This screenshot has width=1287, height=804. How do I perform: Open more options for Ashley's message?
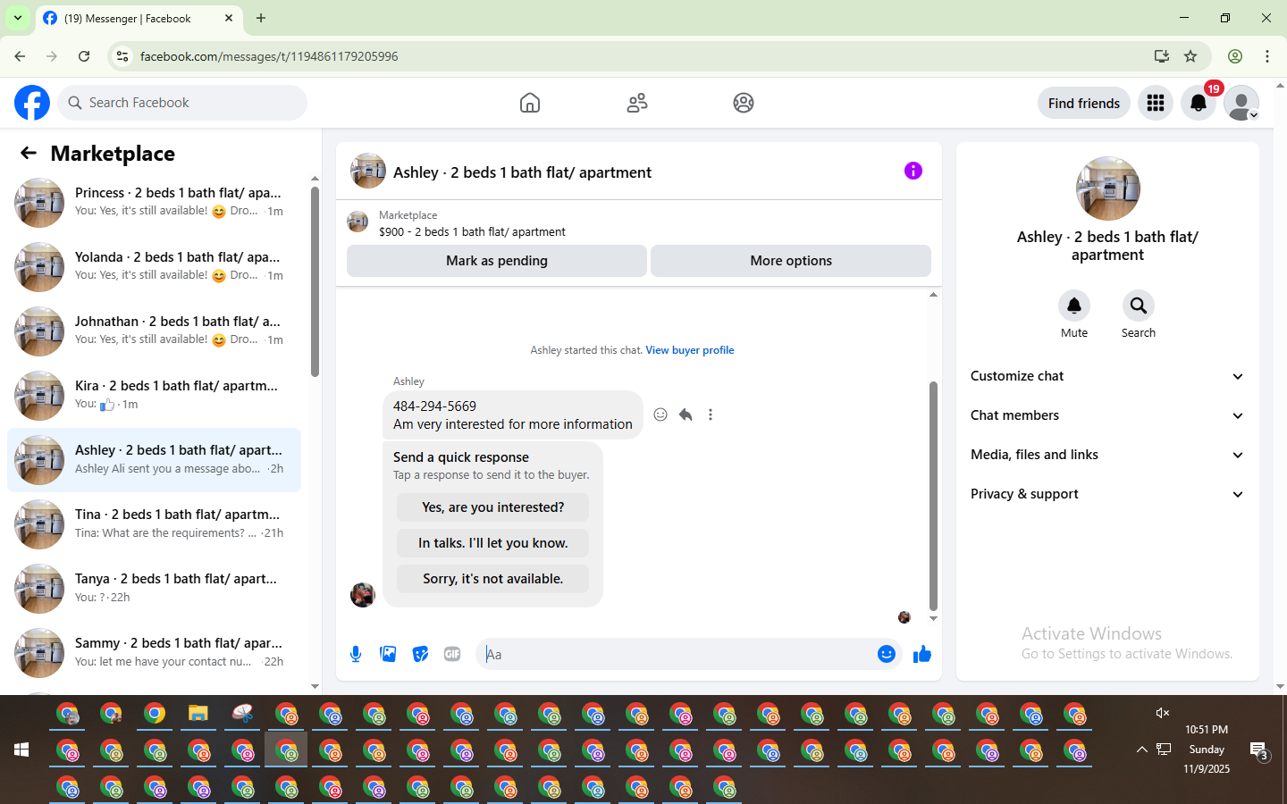(711, 415)
